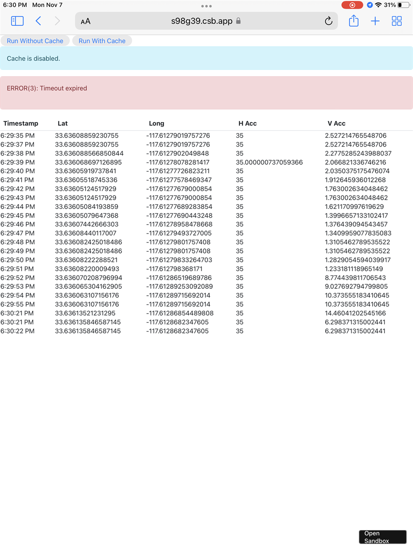Select latitude 33.63605919737841
This screenshot has height=551, width=413.
coord(86,171)
